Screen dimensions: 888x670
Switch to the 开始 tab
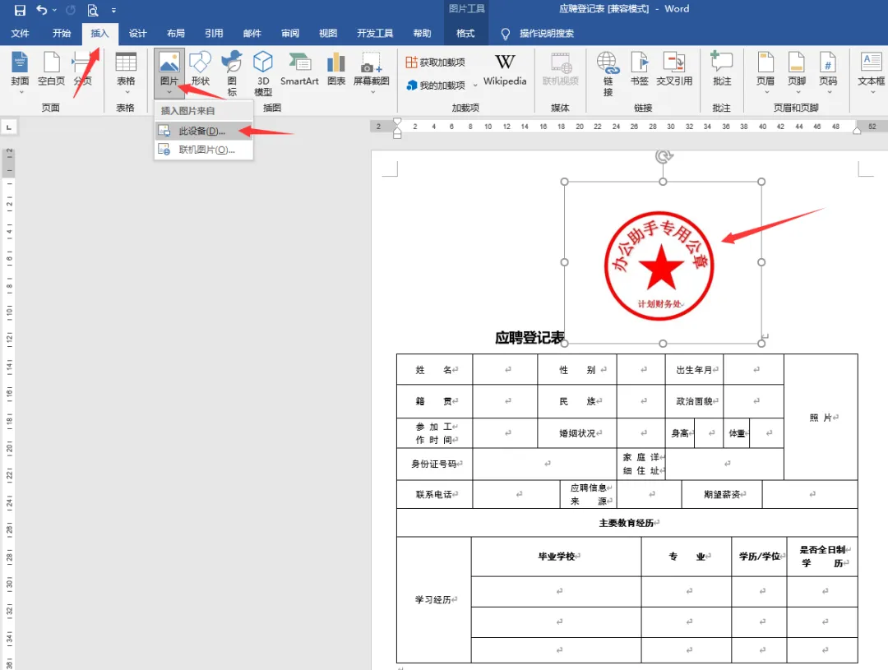pos(62,34)
